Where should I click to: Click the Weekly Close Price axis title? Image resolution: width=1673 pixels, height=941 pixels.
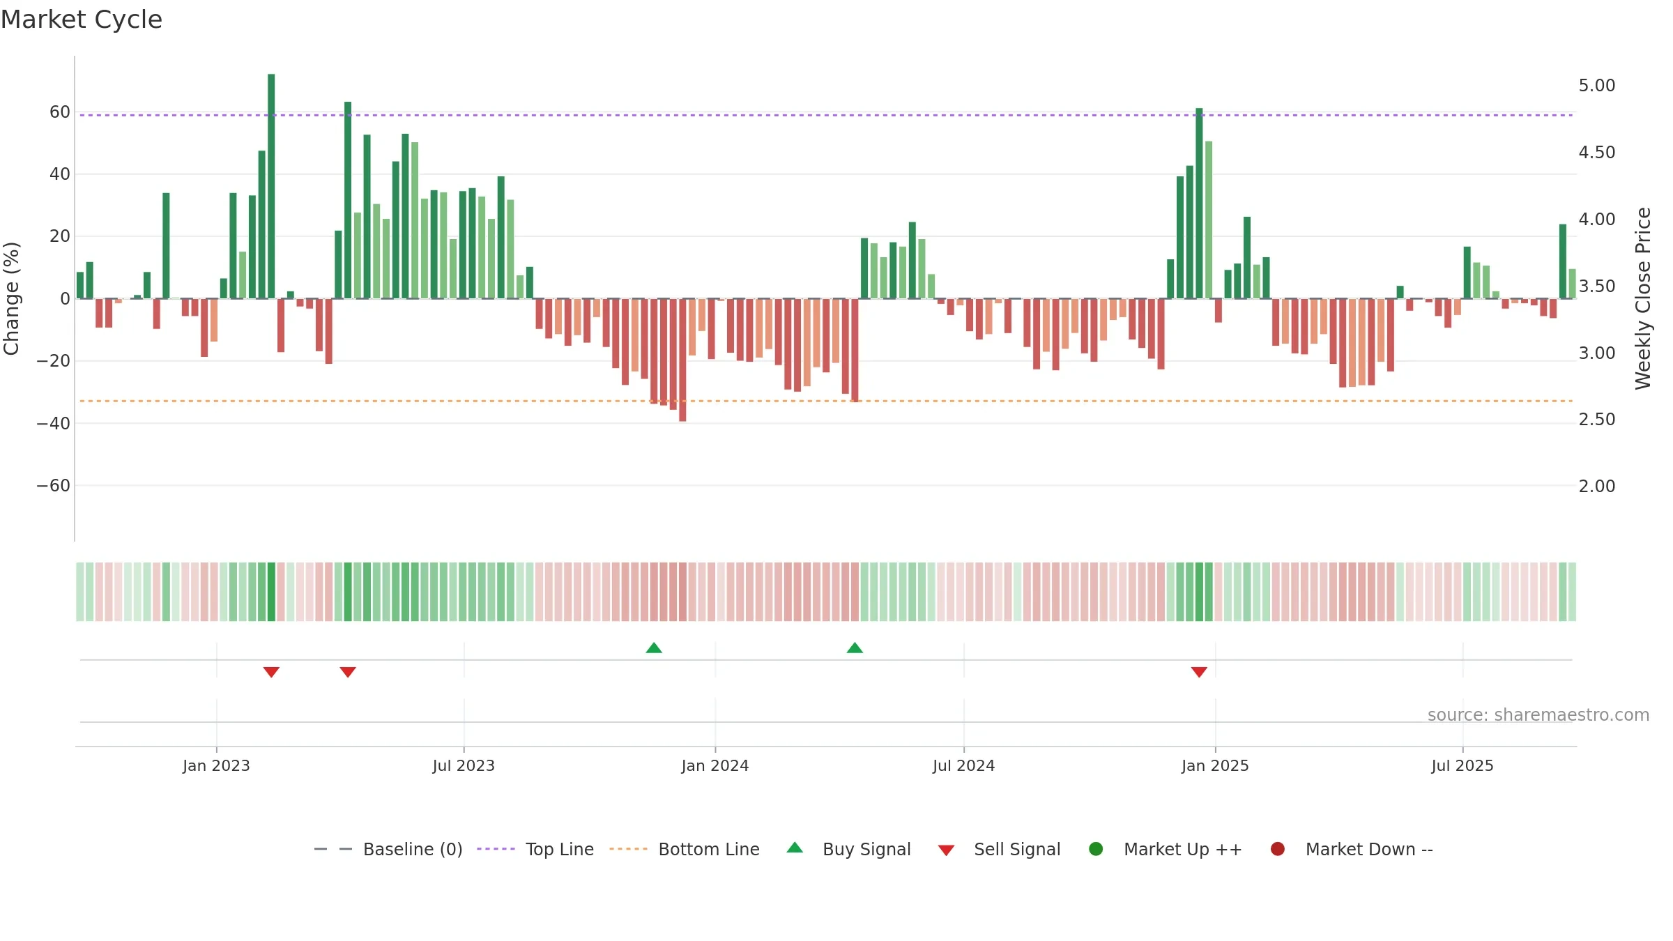[x=1643, y=298]
